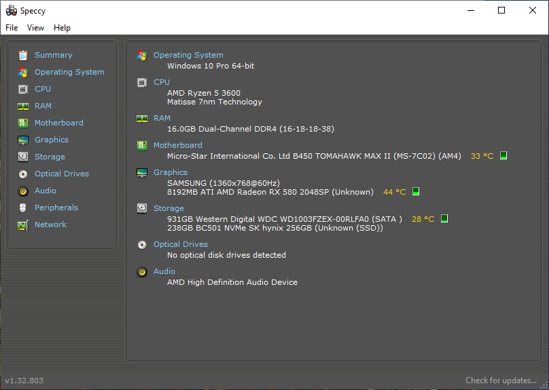
Task: Click the Windows flag icon in summary panel
Action: pos(142,55)
